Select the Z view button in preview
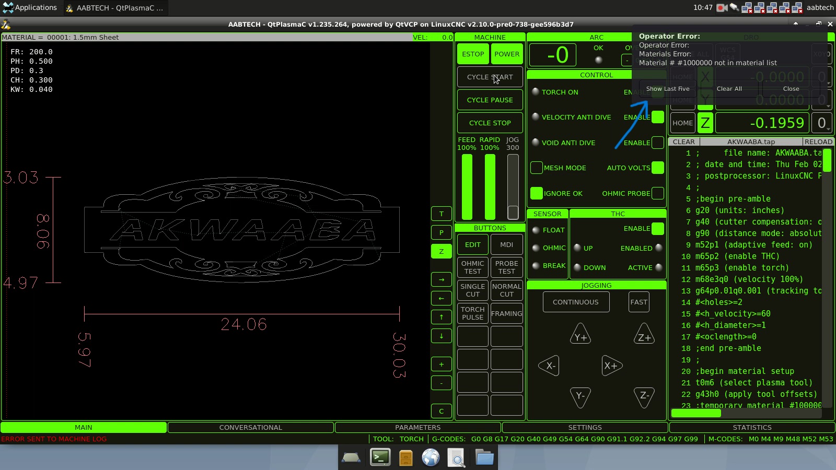Screen dimensions: 836x470 (441, 251)
